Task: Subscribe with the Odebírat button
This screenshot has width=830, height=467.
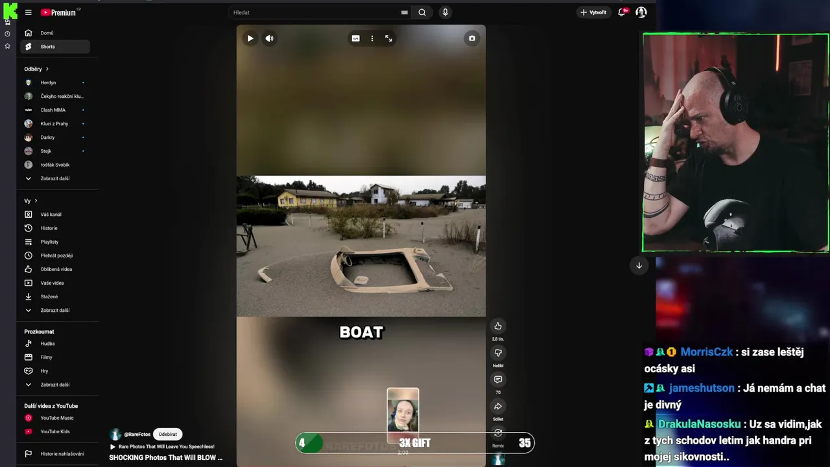Action: coord(168,435)
